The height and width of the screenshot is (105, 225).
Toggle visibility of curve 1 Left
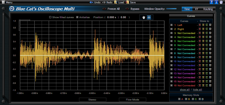pyautogui.click(x=171, y=25)
